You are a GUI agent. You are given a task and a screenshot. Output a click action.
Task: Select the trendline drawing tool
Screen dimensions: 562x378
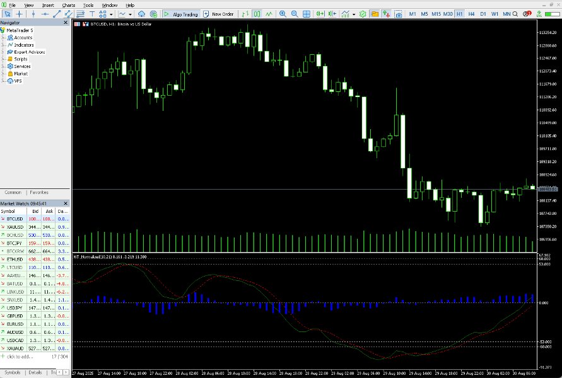tap(57, 14)
